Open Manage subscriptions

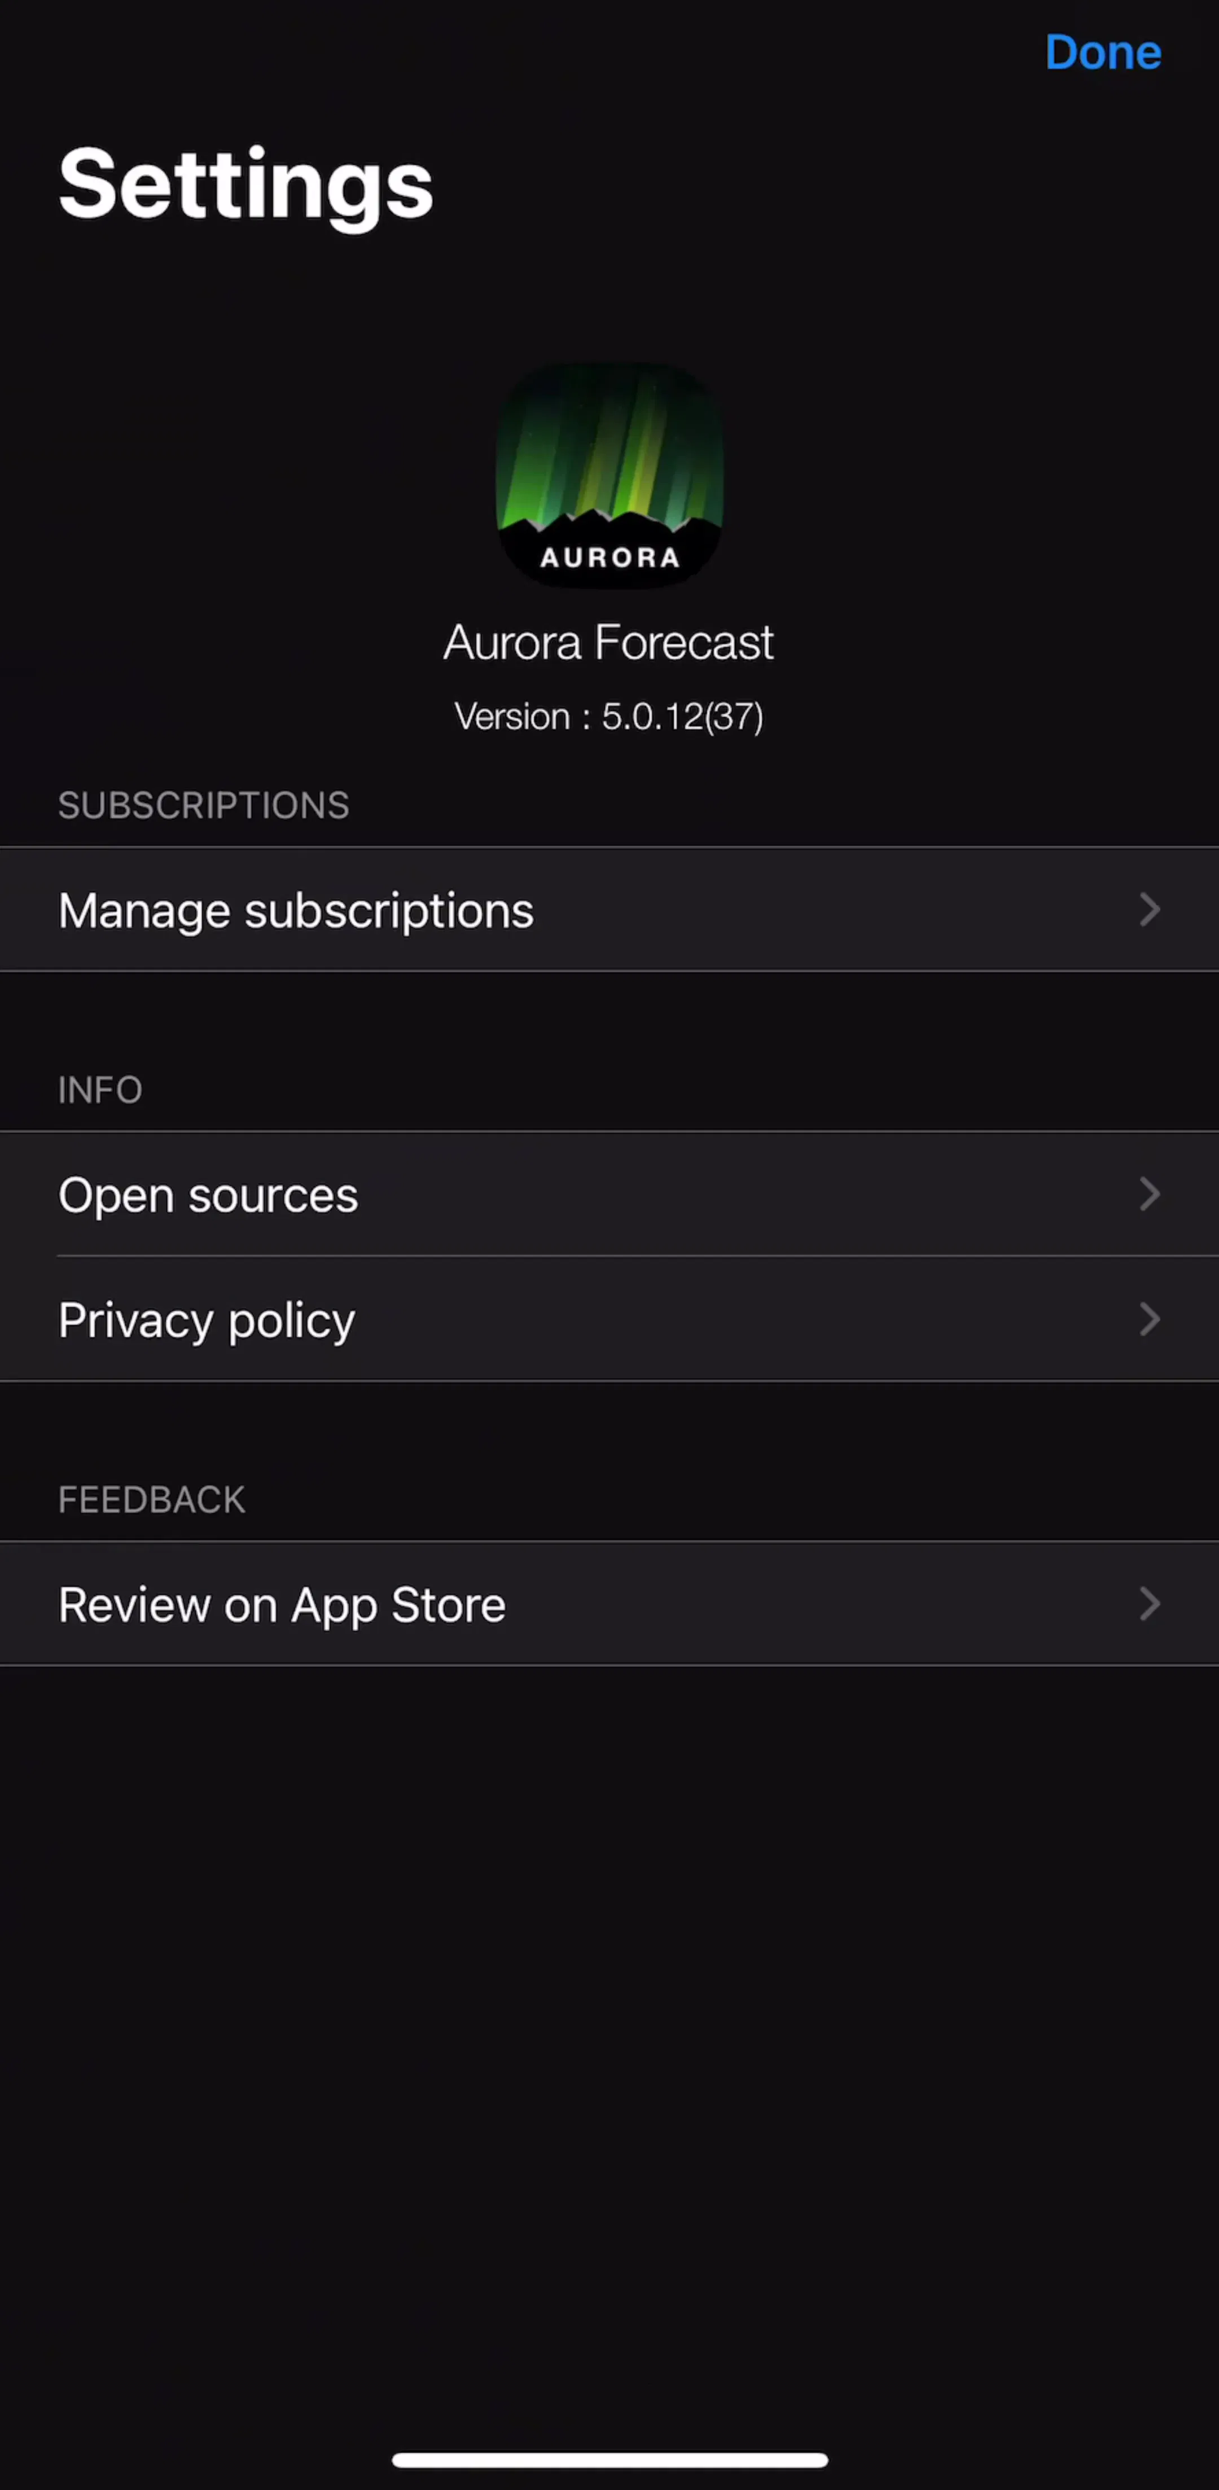(x=609, y=910)
